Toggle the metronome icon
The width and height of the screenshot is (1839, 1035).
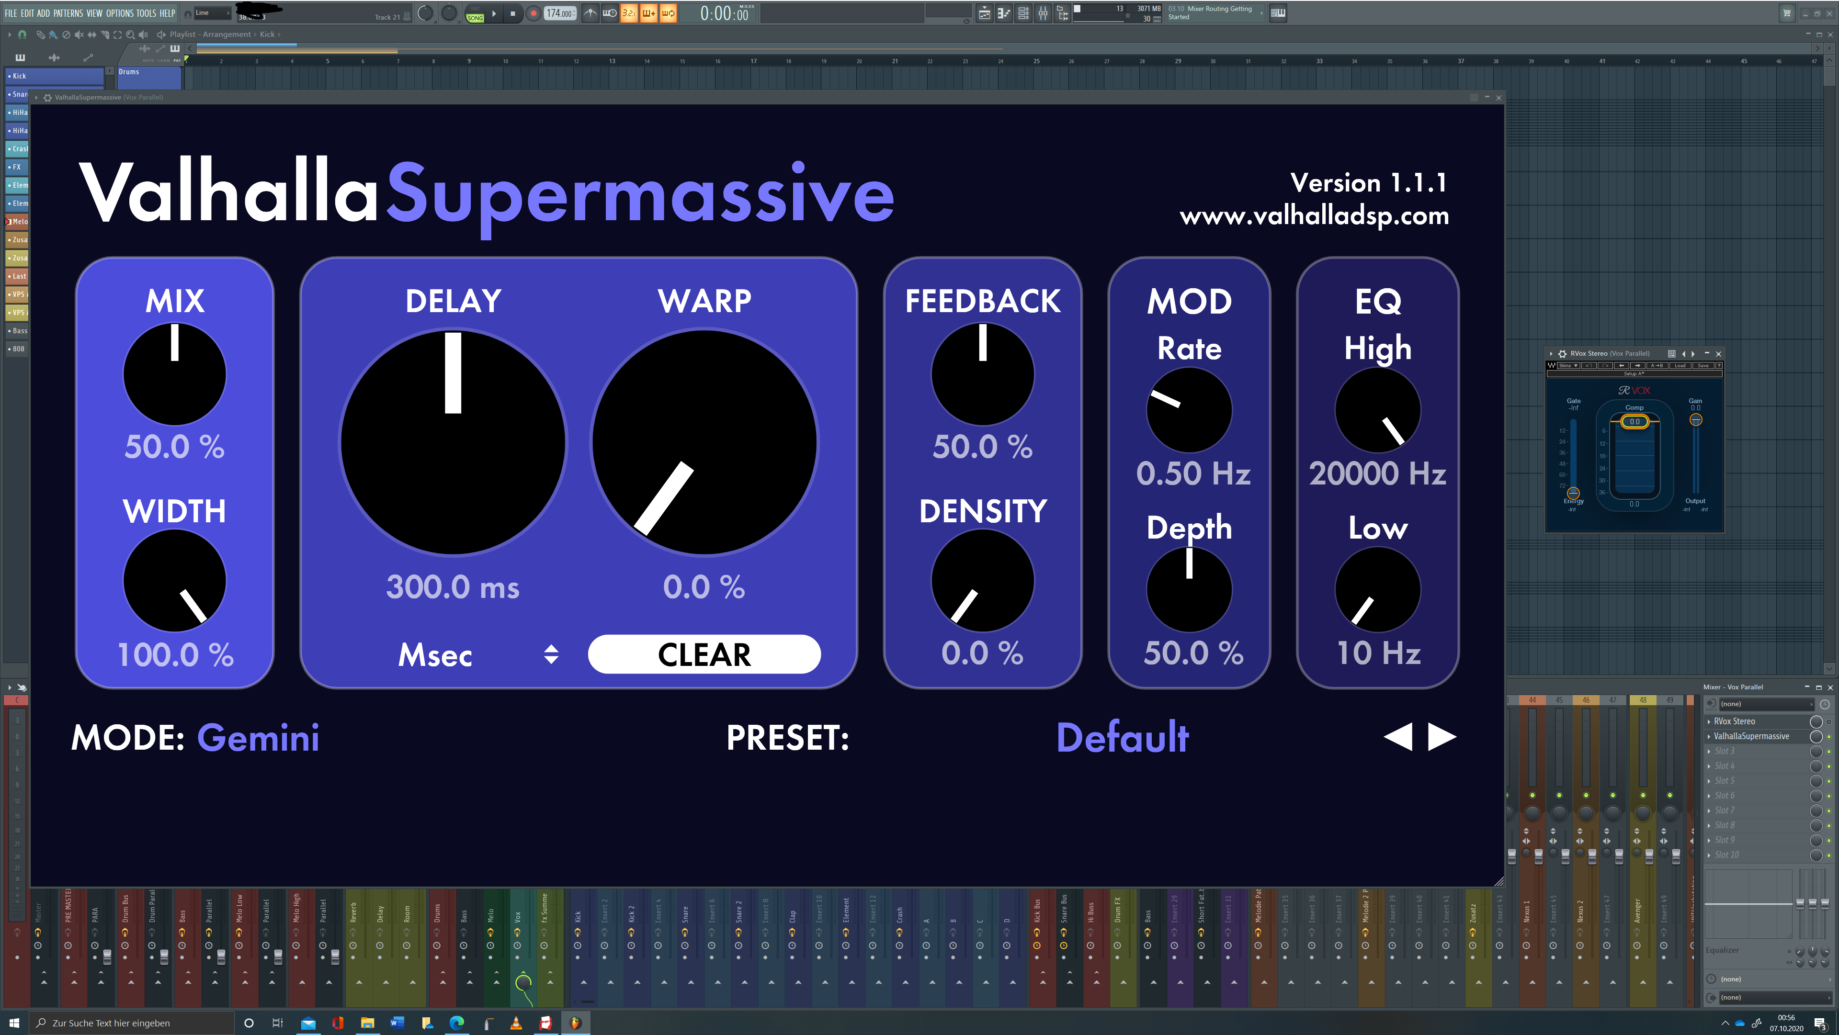(x=590, y=13)
